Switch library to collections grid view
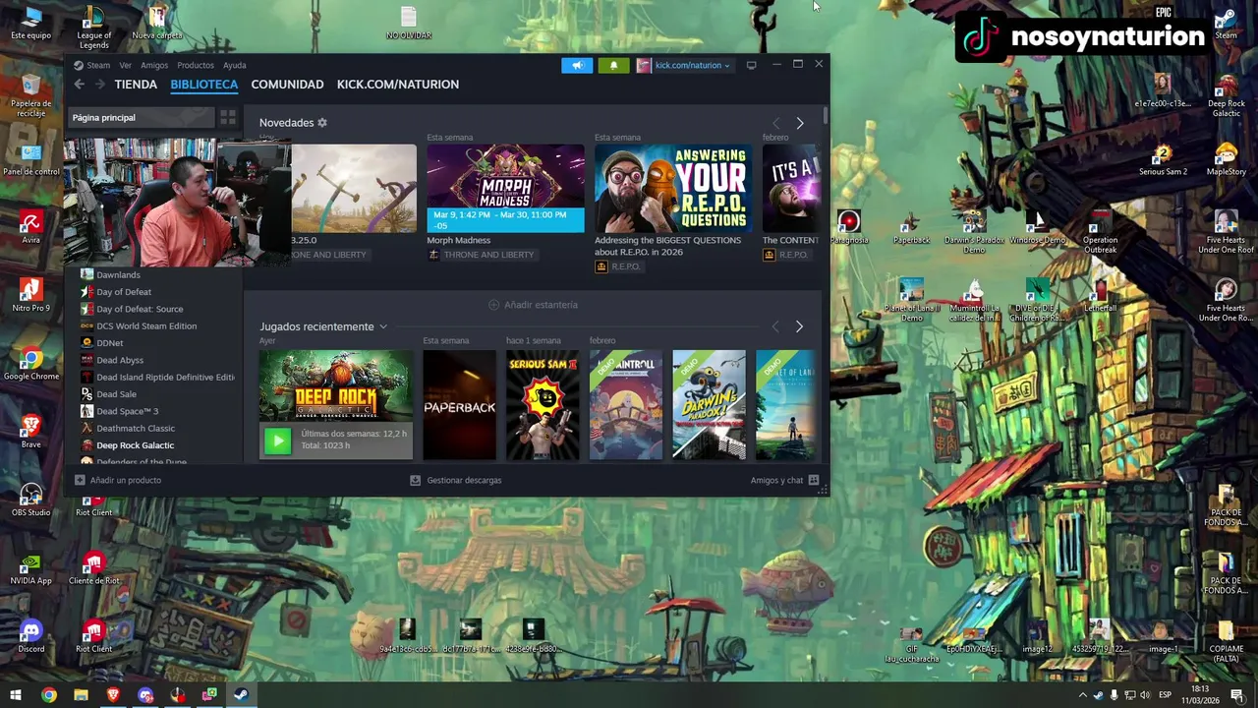Screen dimensions: 1258x708 (x=228, y=118)
